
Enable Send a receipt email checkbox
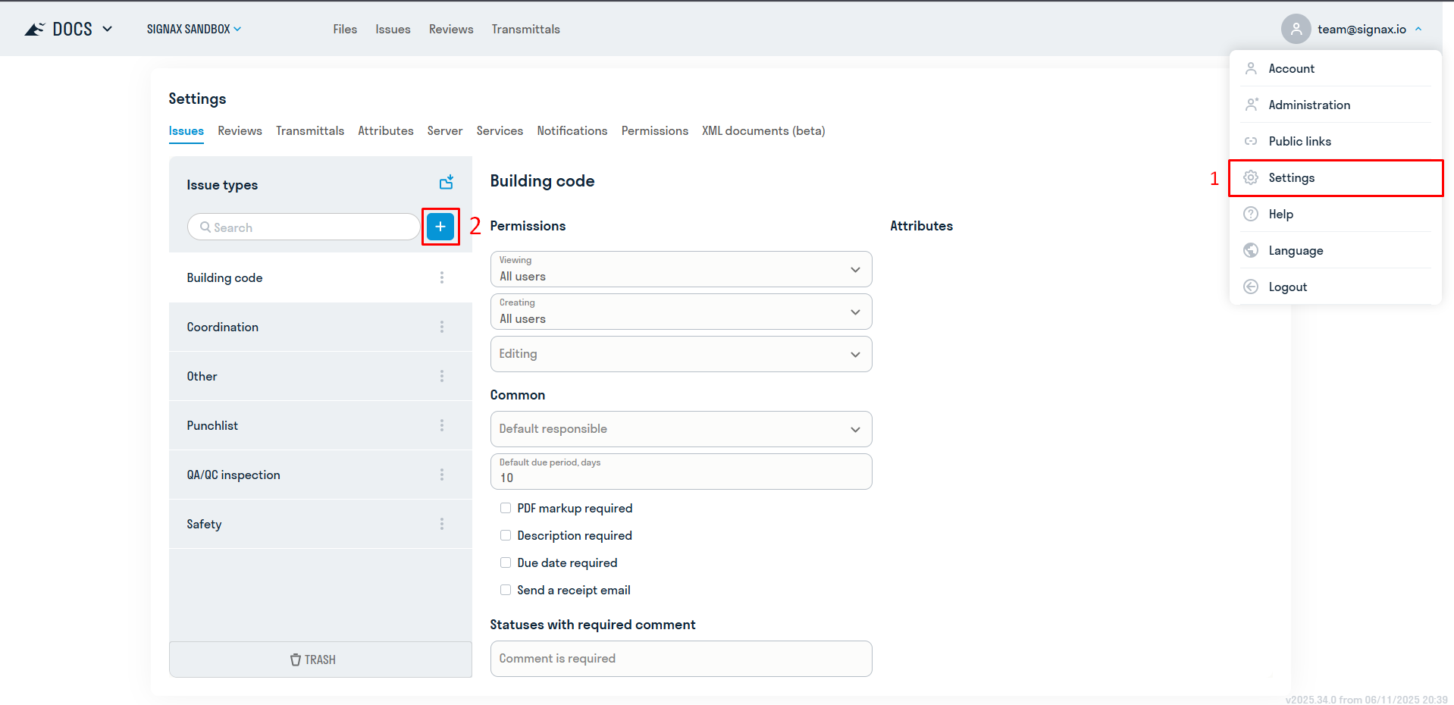(506, 590)
